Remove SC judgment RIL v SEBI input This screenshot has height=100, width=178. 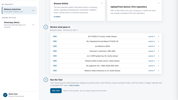(158, 66)
